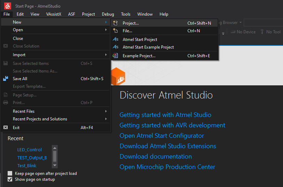Click the New File icon in submenu
The height and width of the screenshot is (187, 283).
(x=115, y=31)
